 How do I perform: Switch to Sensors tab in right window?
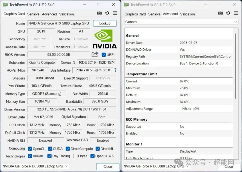tap(154, 14)
